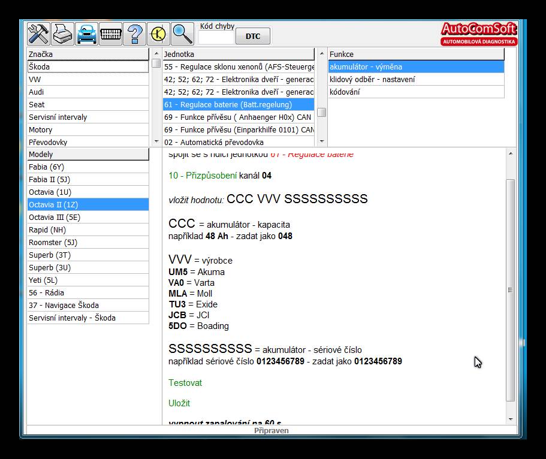Select 69 - Funkce přívěsu Anhaenger H0x
Screen dimensions: 546x459
[239, 117]
